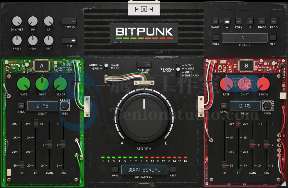This screenshot has height=188, width=288.
Task: Toggle the SYNC button in section A
Action: tap(21, 106)
